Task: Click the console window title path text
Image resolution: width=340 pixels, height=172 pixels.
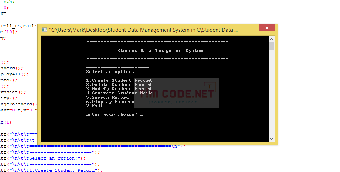Action: (x=143, y=30)
